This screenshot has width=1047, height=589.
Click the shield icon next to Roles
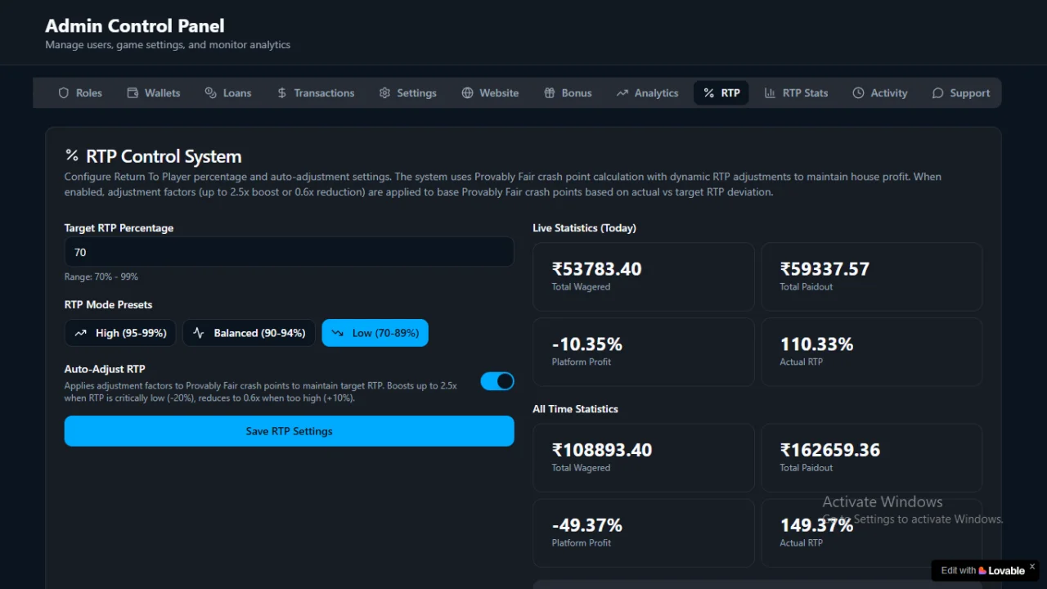(x=64, y=93)
